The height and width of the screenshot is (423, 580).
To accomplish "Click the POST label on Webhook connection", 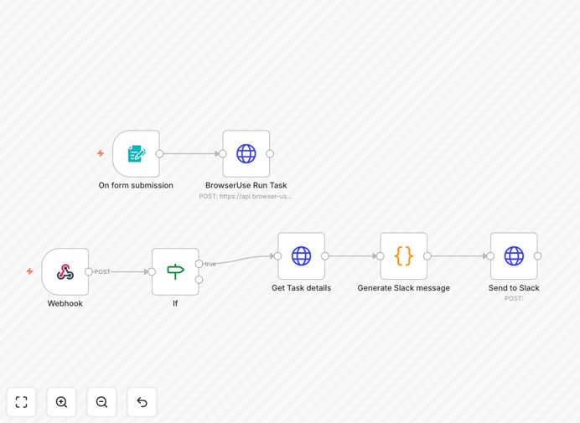I will click(102, 271).
